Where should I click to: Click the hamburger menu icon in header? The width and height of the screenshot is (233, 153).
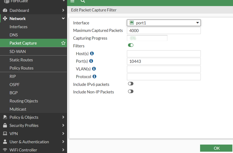pyautogui.click(x=72, y=1)
